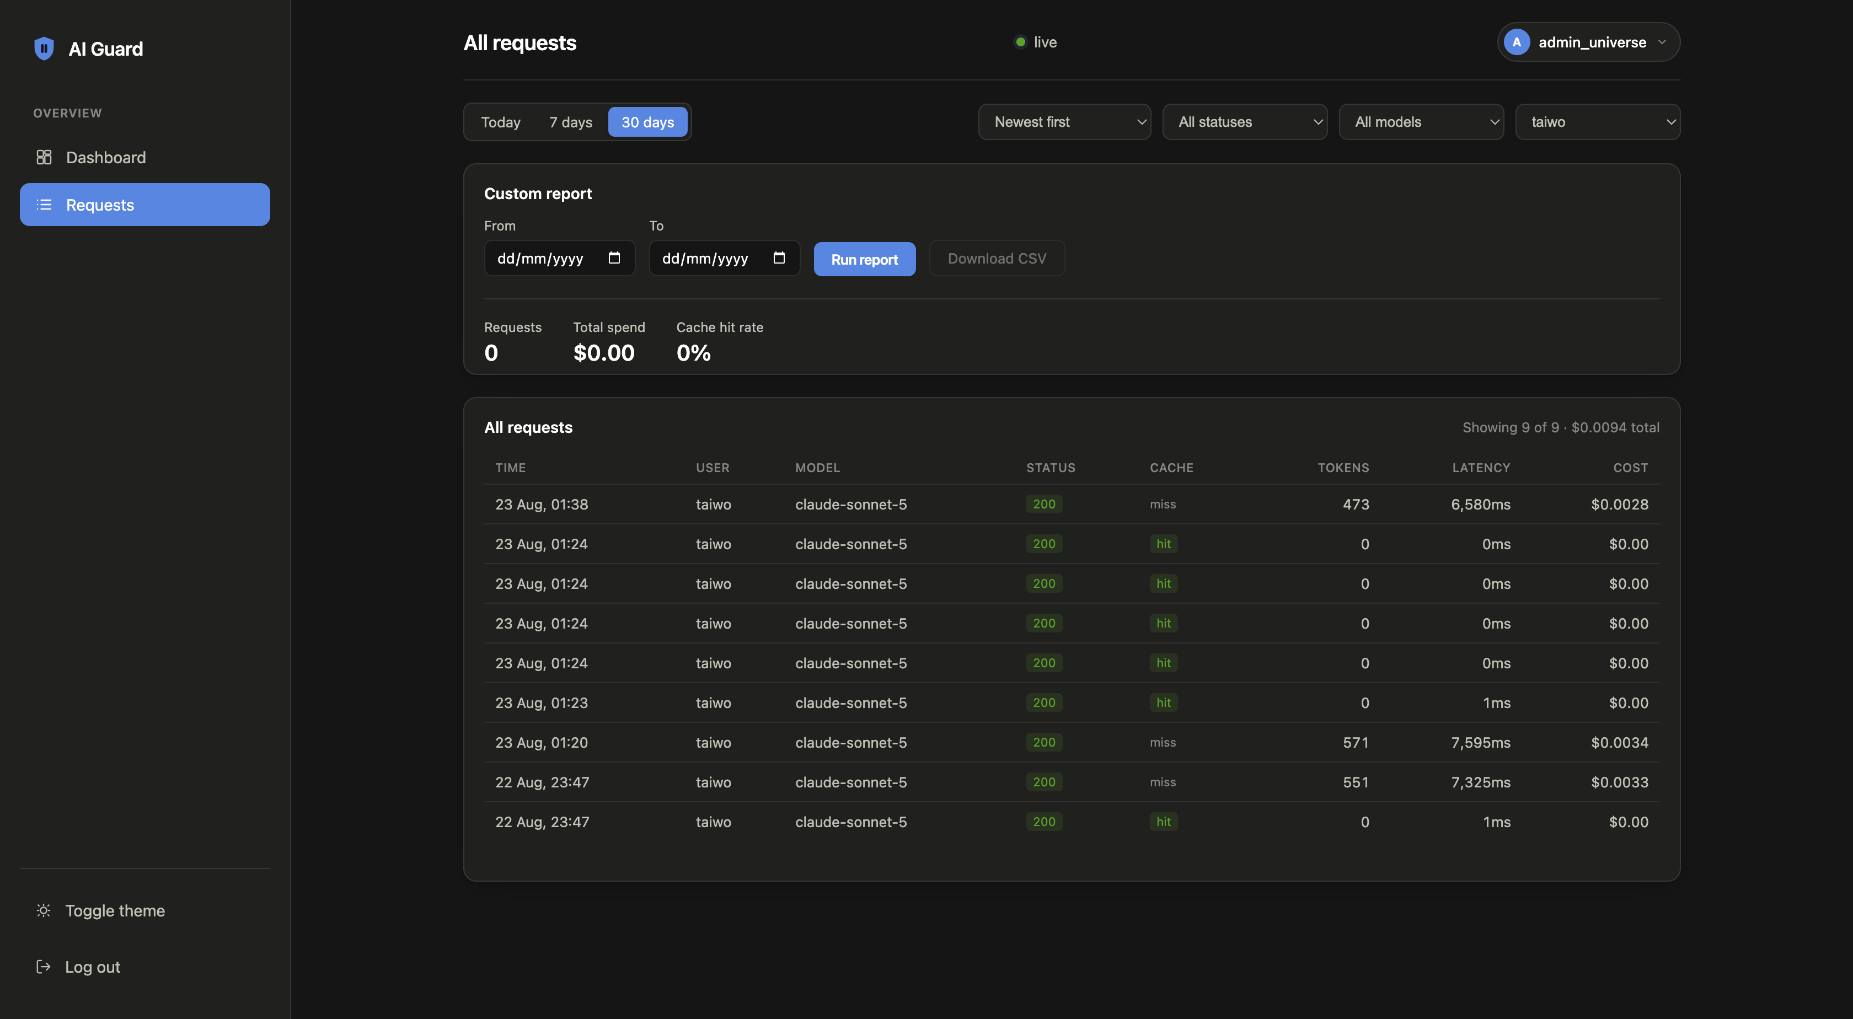The image size is (1853, 1019).
Task: Click the Download CSV button
Action: (997, 258)
